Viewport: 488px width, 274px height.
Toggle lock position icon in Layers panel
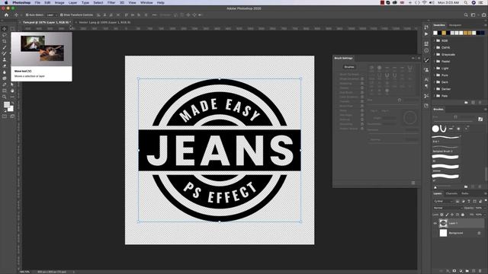point(452,215)
